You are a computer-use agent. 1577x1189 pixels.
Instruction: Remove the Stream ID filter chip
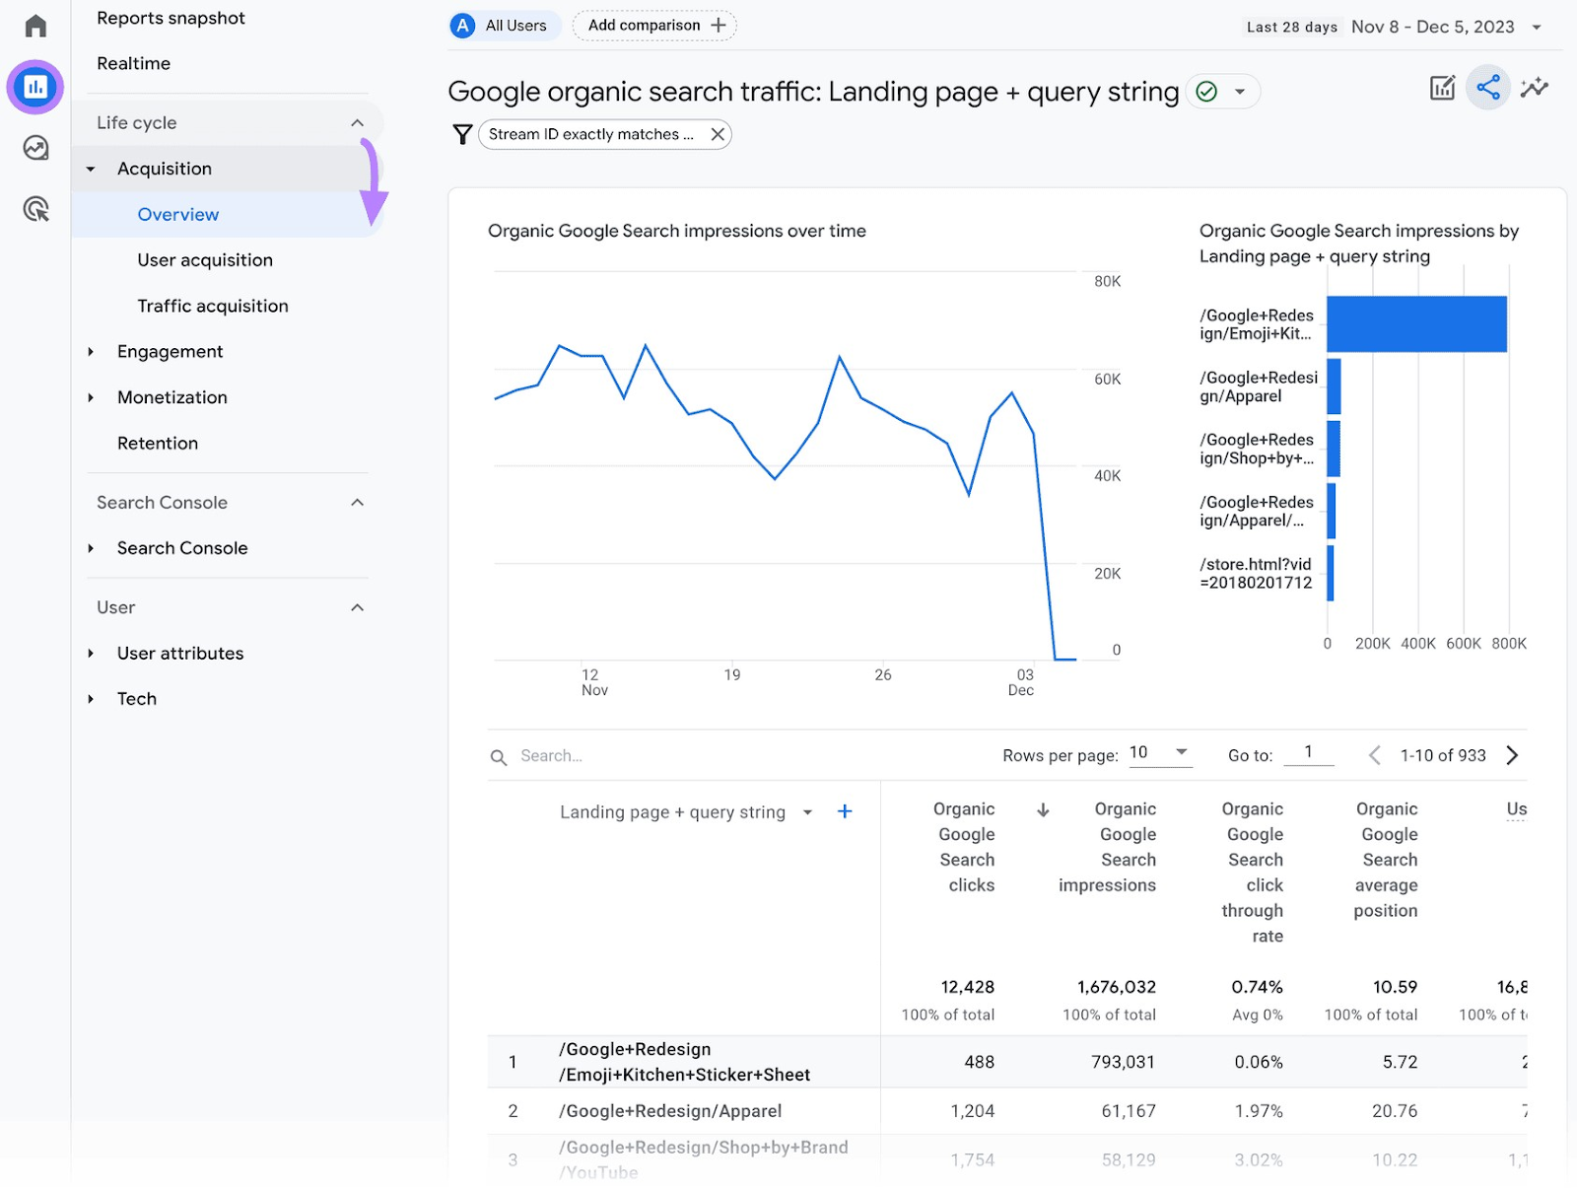coord(718,134)
